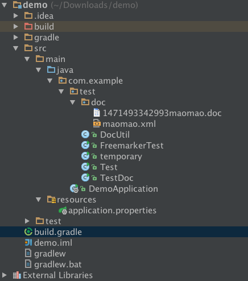
Task: Collapse the doc package arrow
Action: [73, 102]
